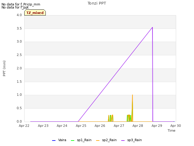The width and height of the screenshot is (194, 146).
Task: Click the 0.0 y-axis tick label
Action: click(x=19, y=122)
